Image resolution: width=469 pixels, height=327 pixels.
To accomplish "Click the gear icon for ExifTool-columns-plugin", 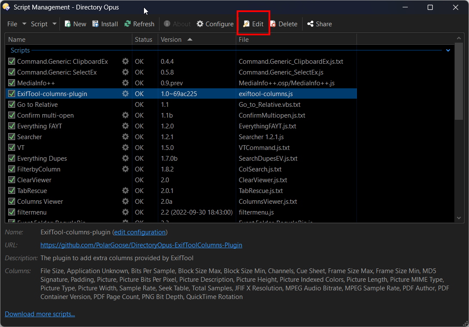I will [x=125, y=93].
